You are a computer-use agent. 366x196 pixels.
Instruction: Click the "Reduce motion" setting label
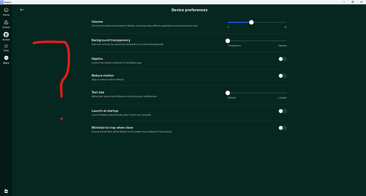tap(103, 75)
